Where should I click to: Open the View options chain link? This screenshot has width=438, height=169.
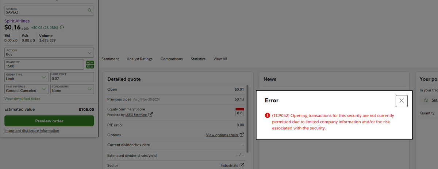222,135
